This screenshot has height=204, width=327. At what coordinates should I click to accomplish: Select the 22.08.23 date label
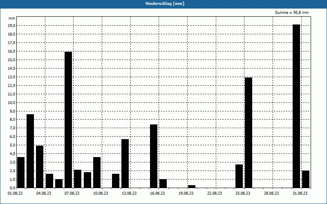tap(215, 193)
